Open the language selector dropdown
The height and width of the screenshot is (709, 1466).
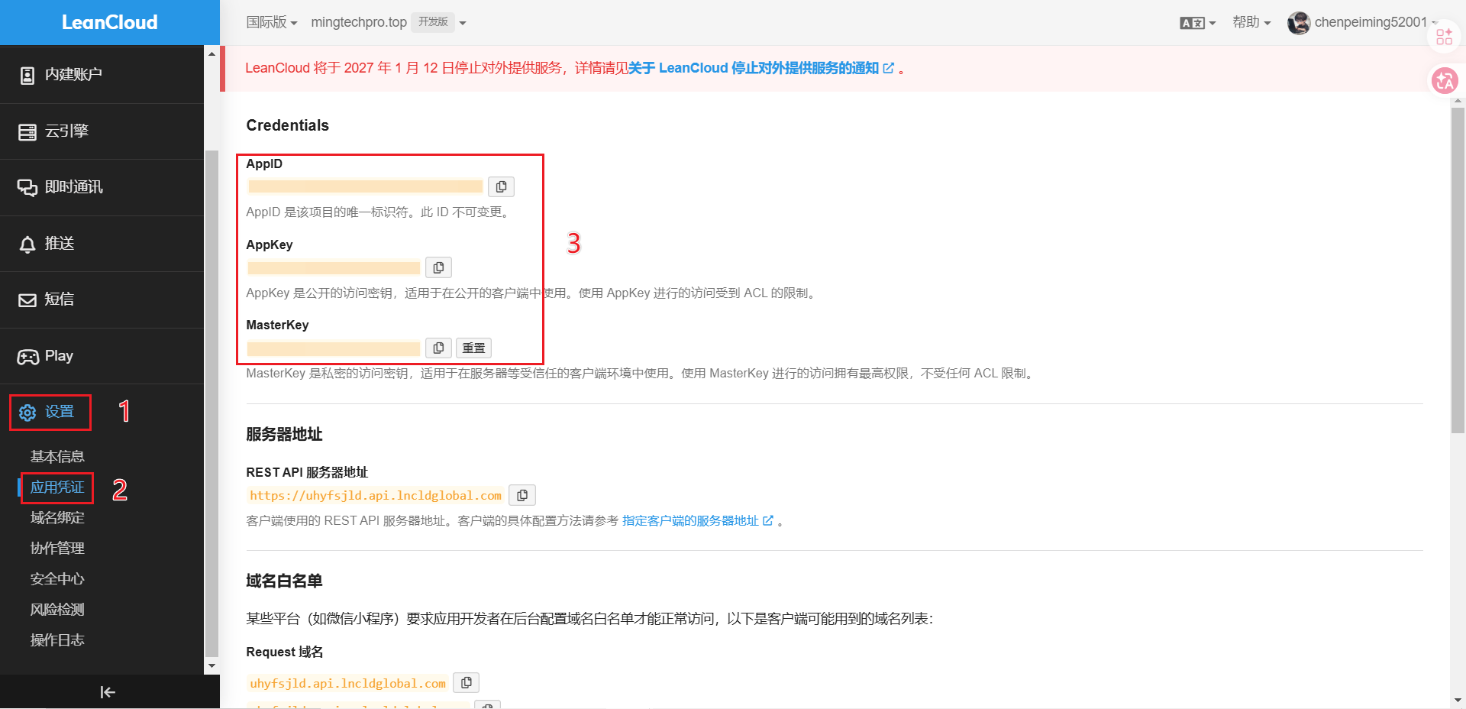1197,23
